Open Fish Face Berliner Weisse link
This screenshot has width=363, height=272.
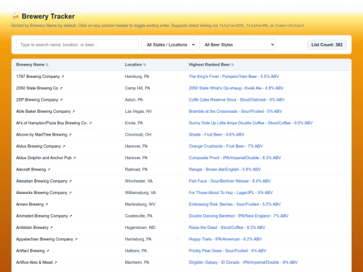coord(230,181)
